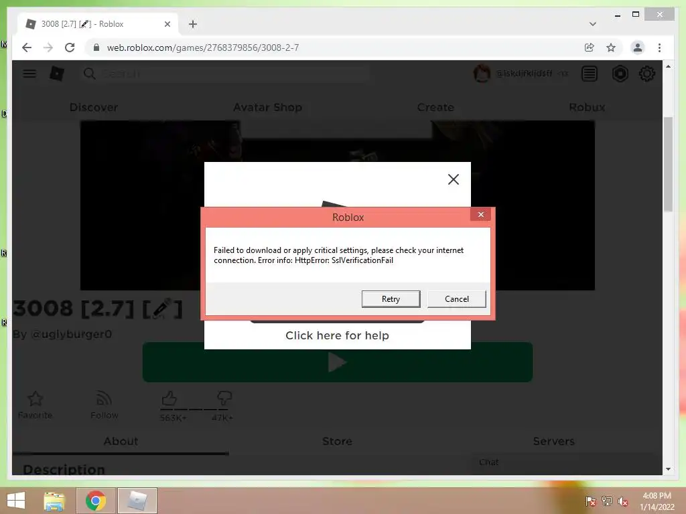View site info via the lock icon
The width and height of the screenshot is (686, 514).
tap(96, 48)
